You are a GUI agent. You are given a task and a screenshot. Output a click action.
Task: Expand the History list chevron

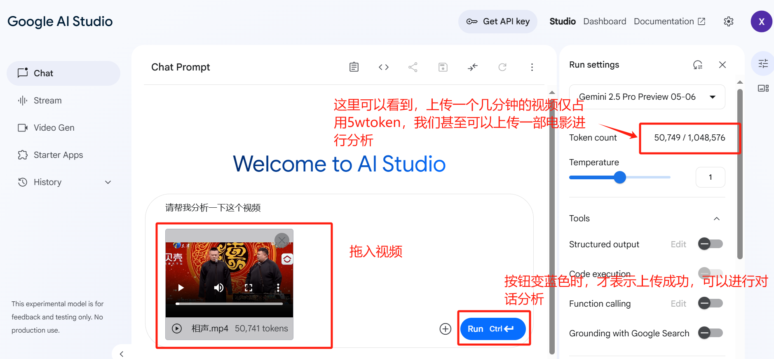point(108,182)
